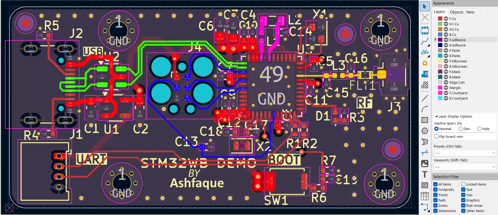The image size is (498, 215).
Task: Set inactive layers to Hide
Action: coord(479,129)
